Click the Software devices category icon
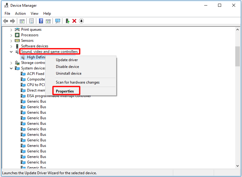242x177 pixels. [17, 46]
